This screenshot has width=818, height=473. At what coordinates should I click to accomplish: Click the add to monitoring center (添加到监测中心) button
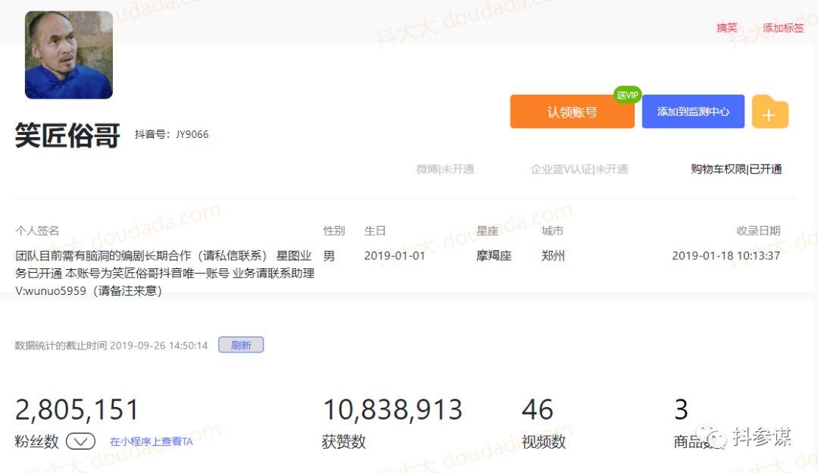coord(693,111)
